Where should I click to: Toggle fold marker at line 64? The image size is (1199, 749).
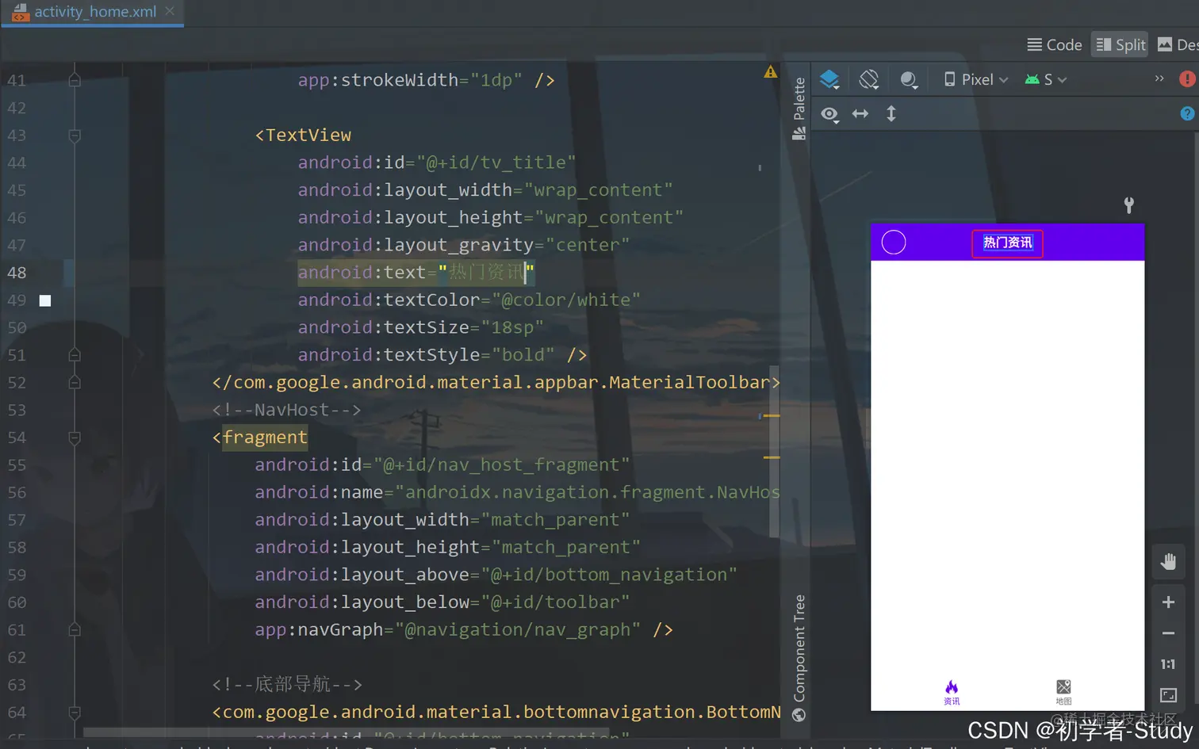[x=75, y=713]
